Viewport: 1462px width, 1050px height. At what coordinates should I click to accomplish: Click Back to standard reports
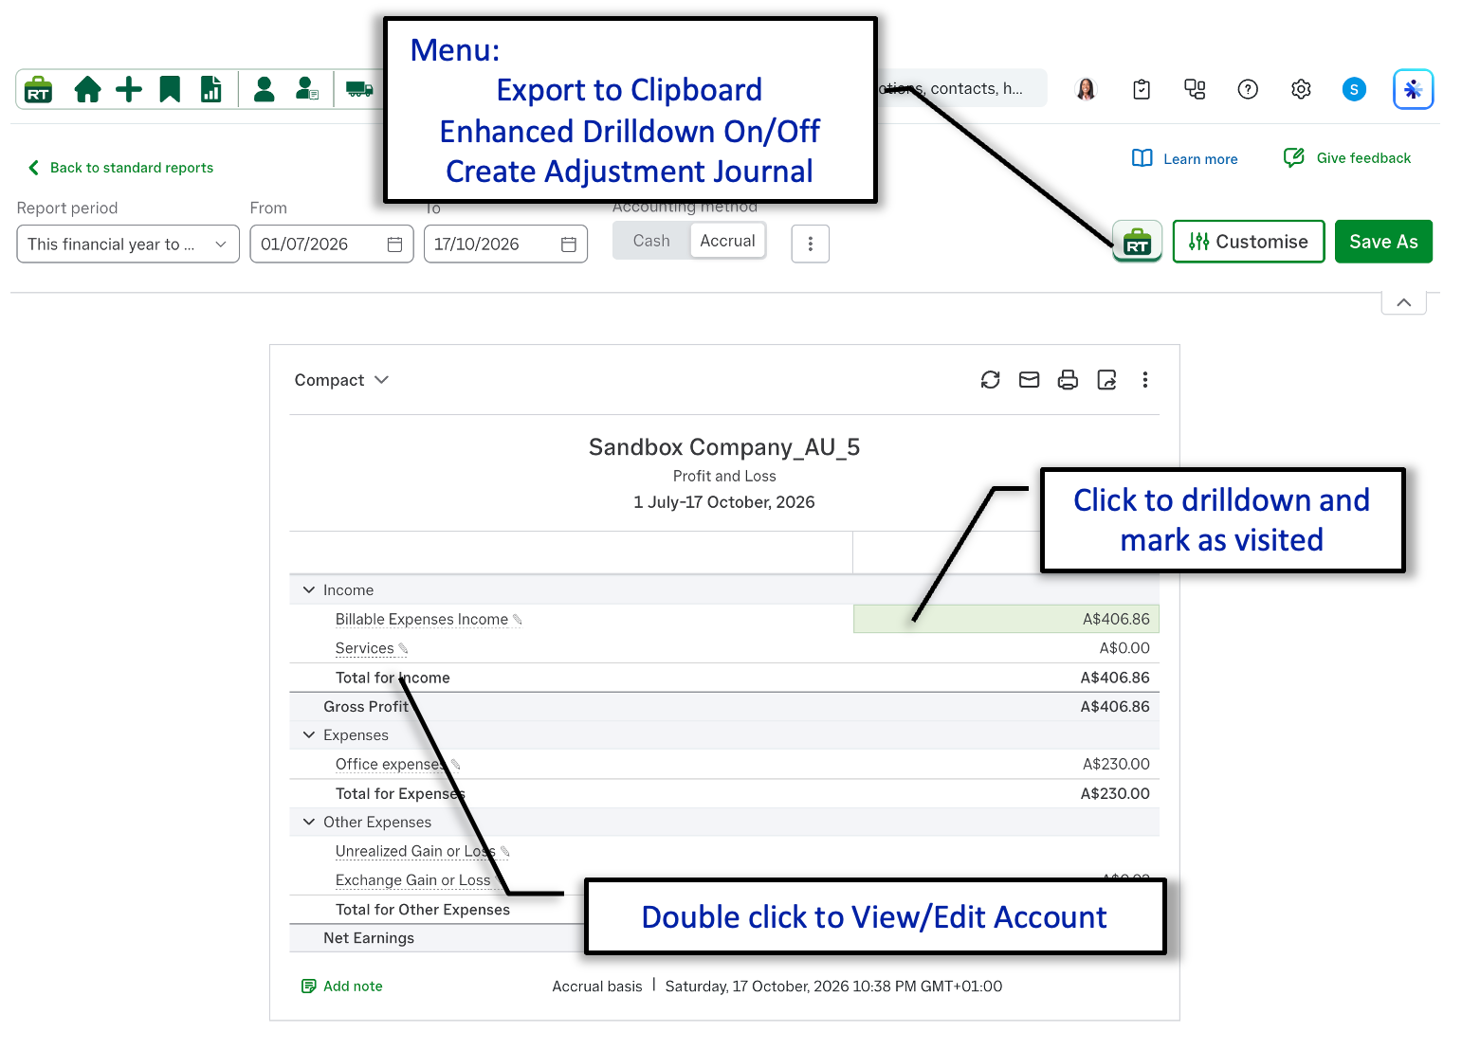121,168
